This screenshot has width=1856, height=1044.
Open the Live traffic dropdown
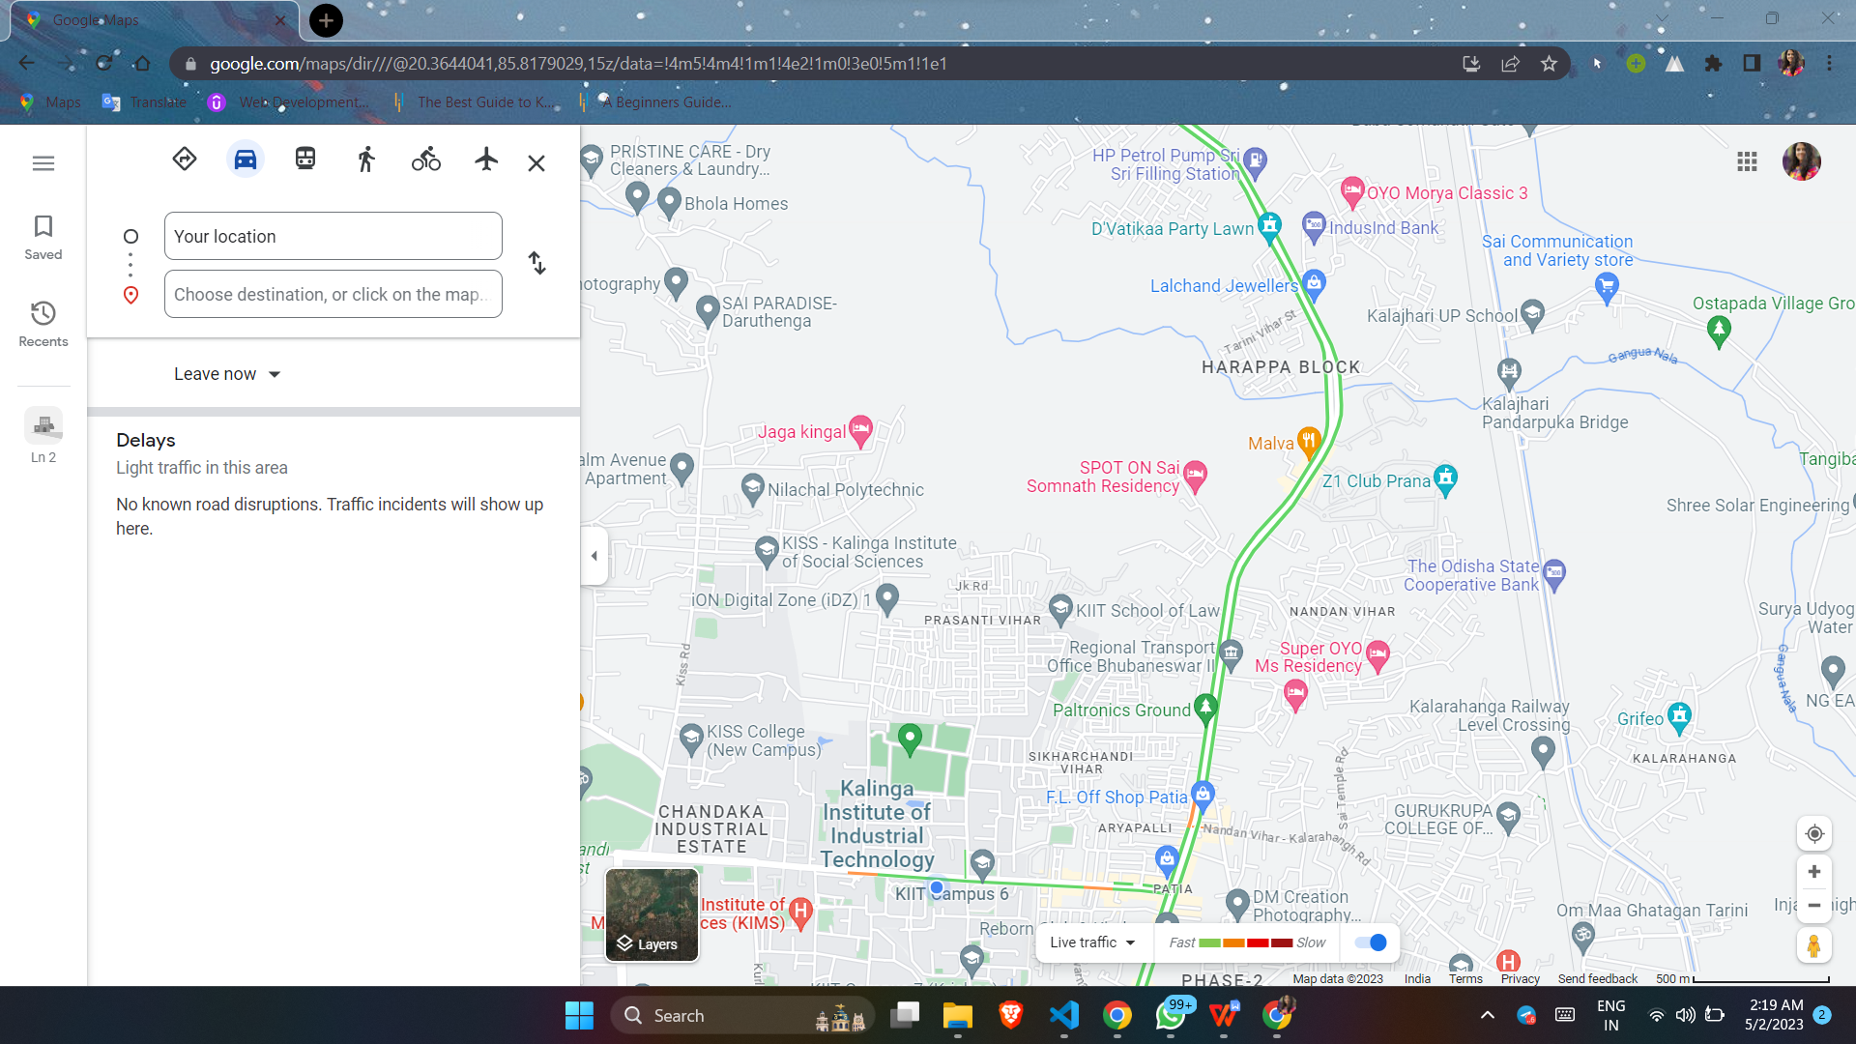pos(1092,942)
